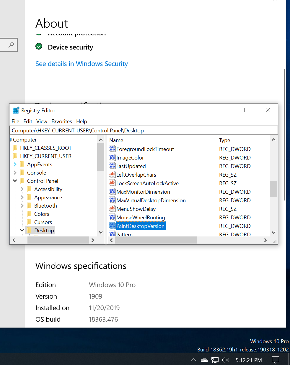Image resolution: width=290 pixels, height=365 pixels.
Task: Click the MenuShowDelay string value icon
Action: 112,208
